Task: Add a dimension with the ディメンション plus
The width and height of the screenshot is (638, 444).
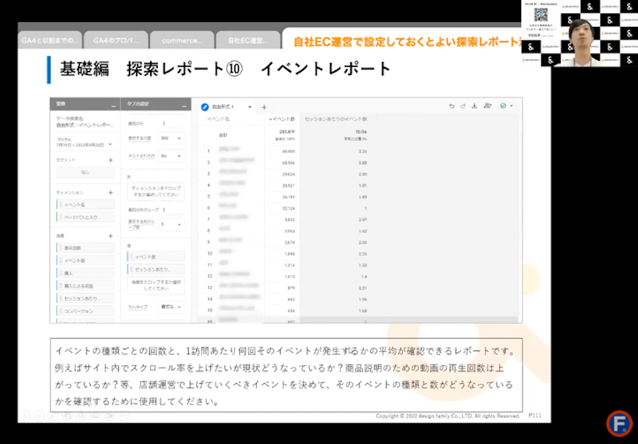Action: click(x=110, y=193)
